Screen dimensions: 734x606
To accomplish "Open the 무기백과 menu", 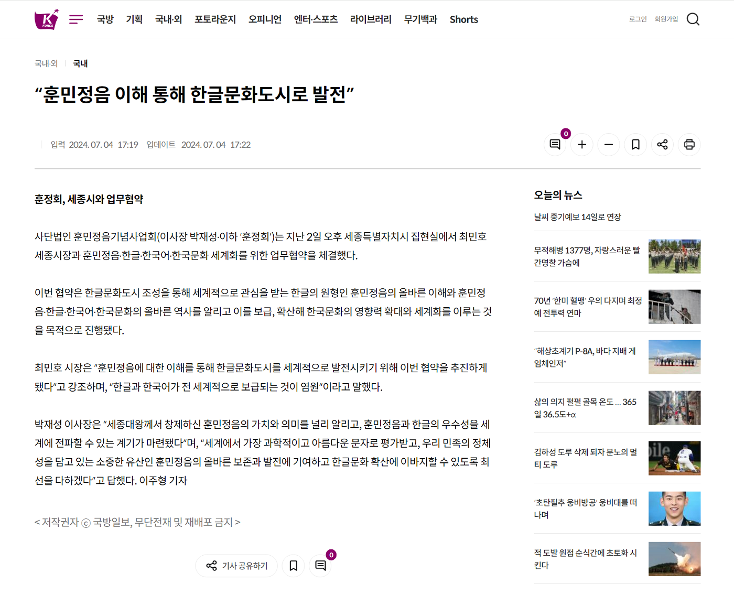I will tap(420, 19).
